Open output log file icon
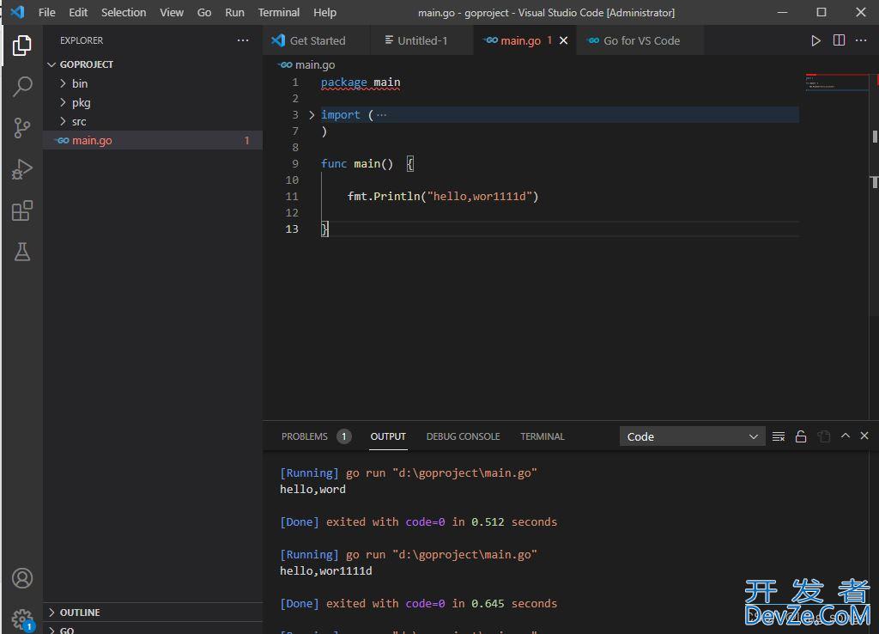Screen dimensions: 879x634 (823, 436)
